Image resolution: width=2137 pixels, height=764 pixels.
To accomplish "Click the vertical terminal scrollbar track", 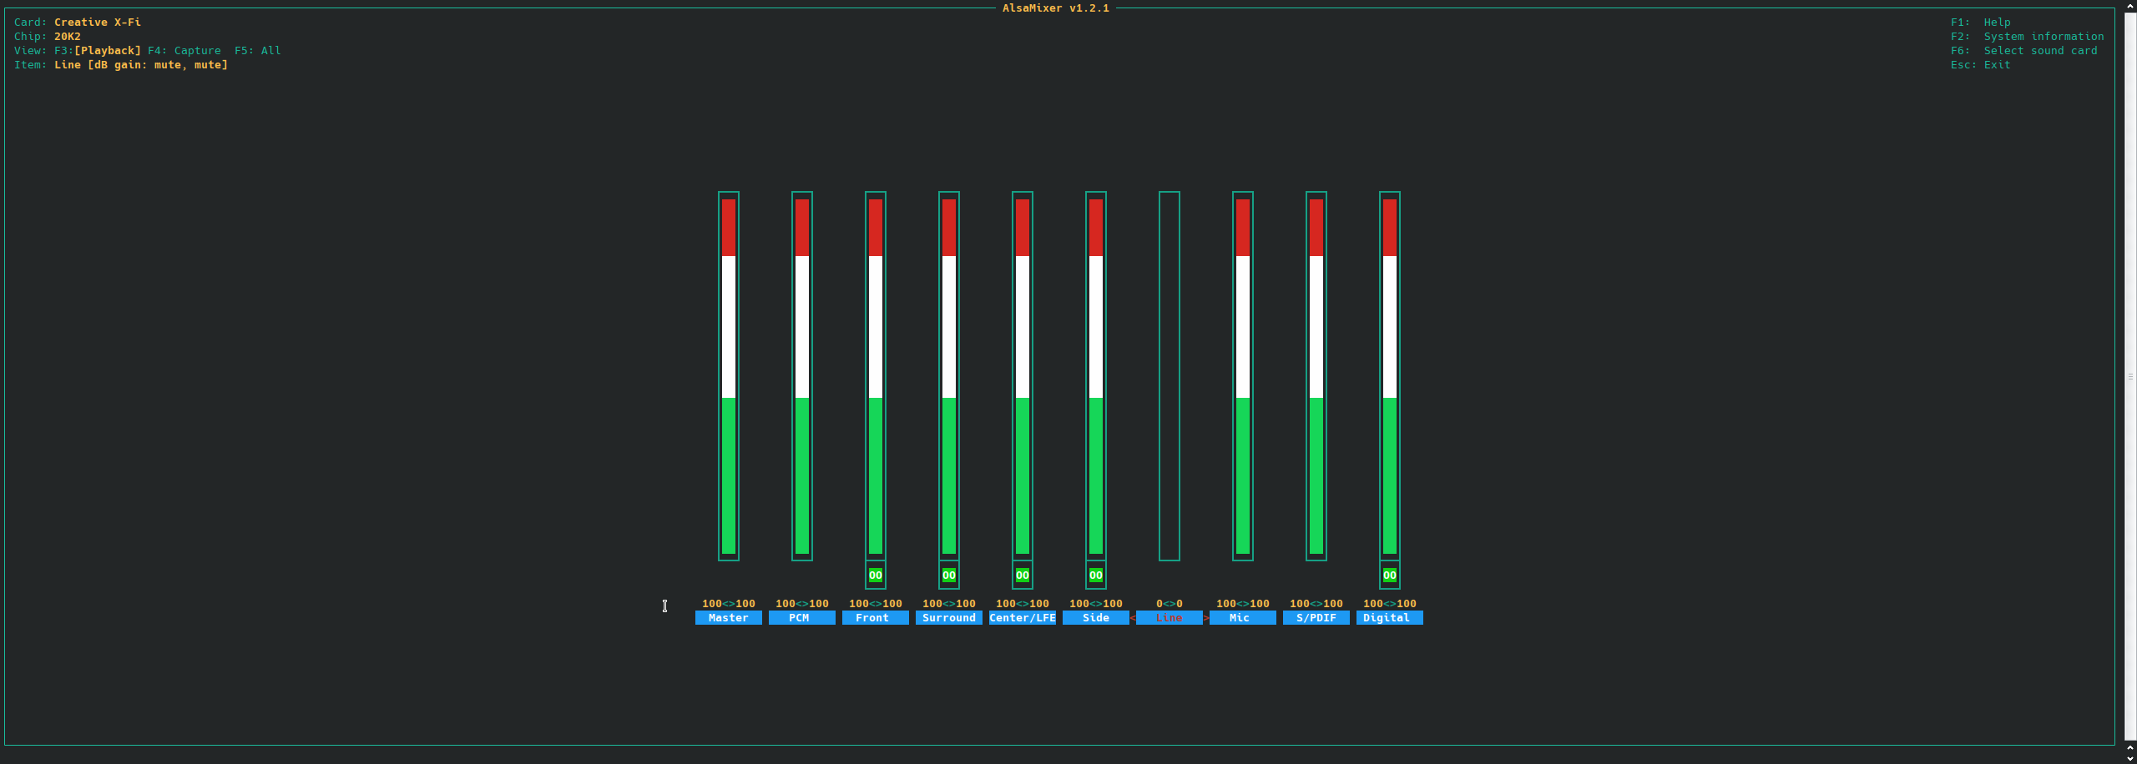I will [2130, 376].
